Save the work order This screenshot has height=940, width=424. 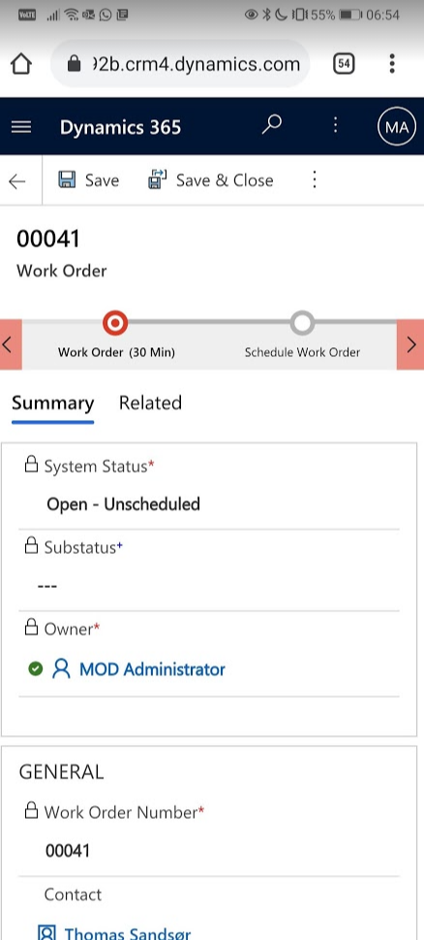pyautogui.click(x=88, y=180)
